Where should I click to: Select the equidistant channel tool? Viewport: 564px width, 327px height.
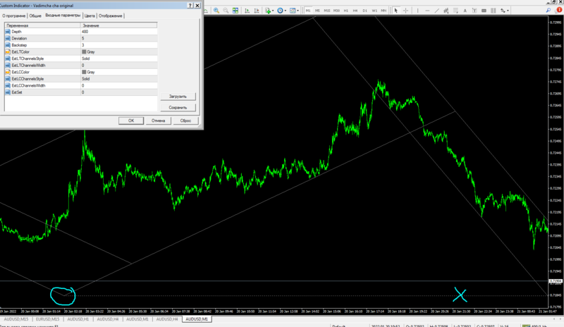[x=446, y=11]
